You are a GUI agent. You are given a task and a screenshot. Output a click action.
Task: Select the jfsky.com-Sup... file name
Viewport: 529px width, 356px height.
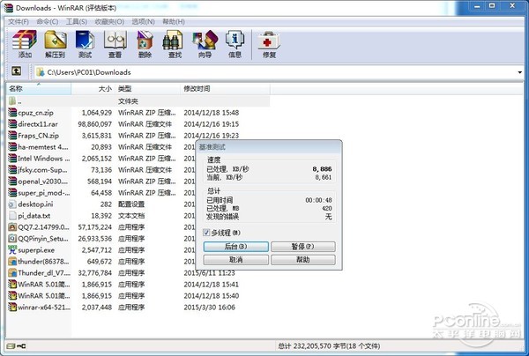point(42,169)
